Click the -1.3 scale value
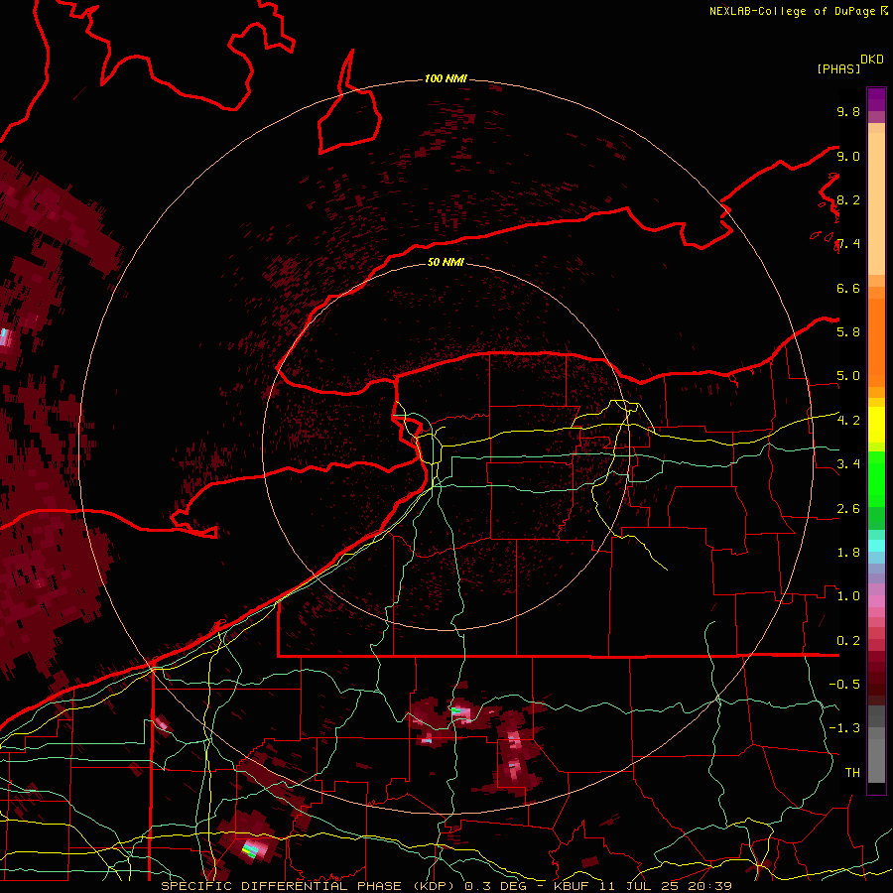The height and width of the screenshot is (893, 893). click(x=844, y=728)
